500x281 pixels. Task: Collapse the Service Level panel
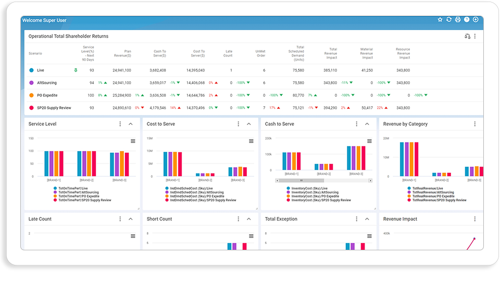[131, 124]
